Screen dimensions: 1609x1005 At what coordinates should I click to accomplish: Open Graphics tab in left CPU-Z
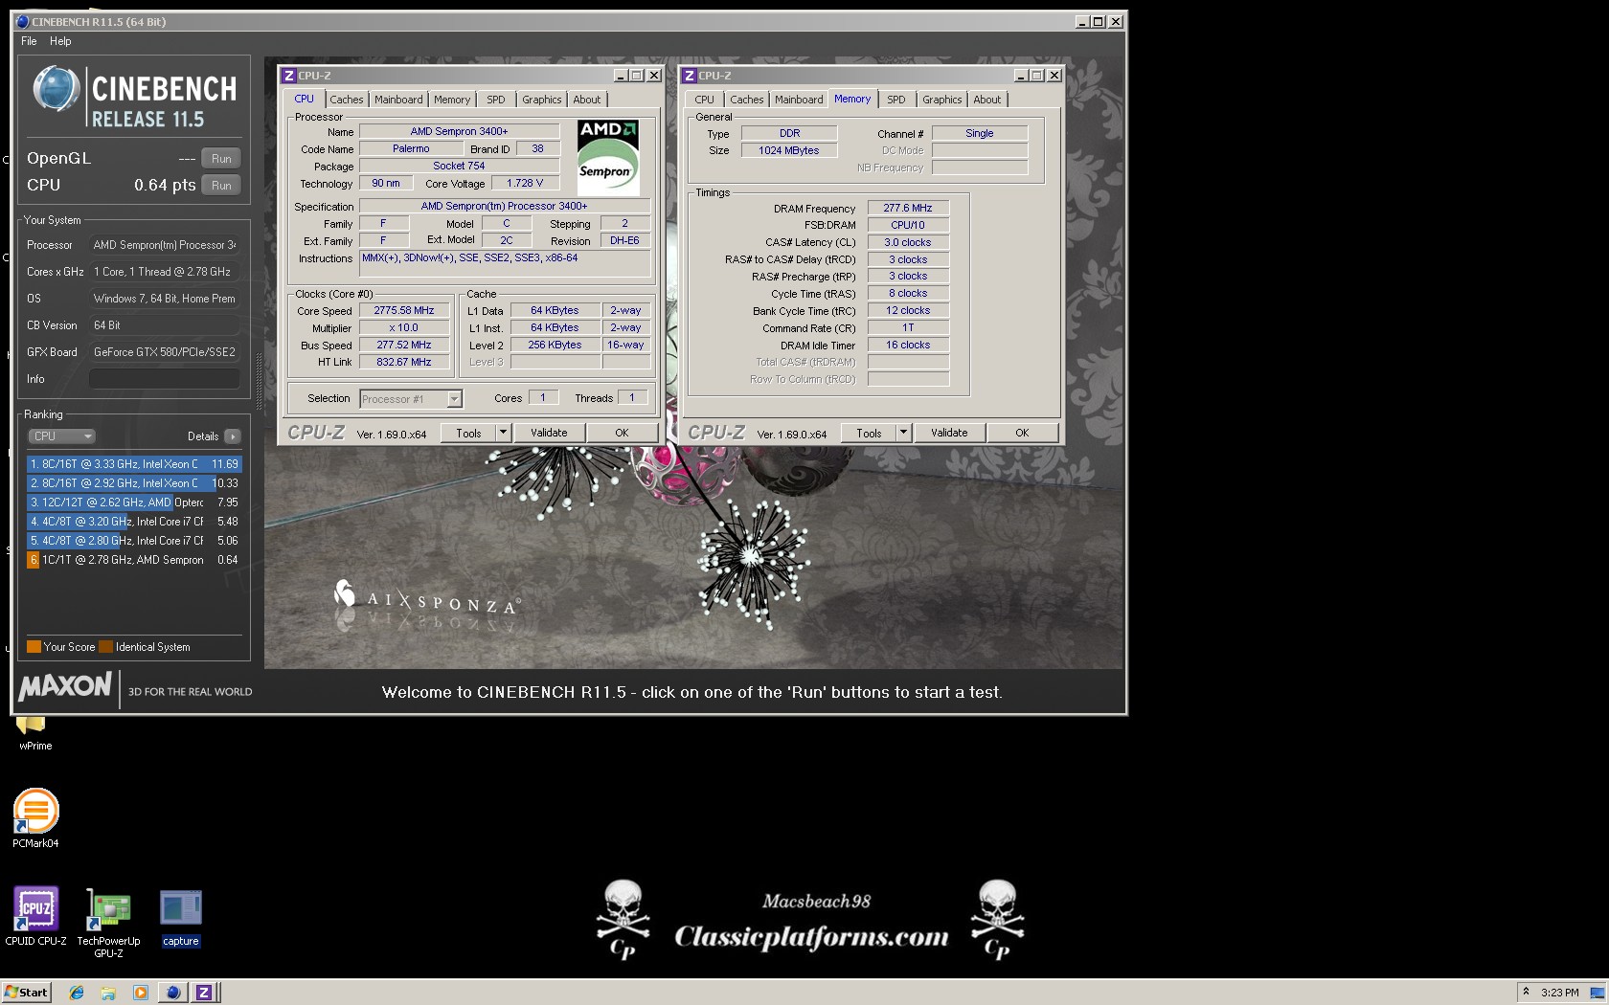click(x=541, y=100)
